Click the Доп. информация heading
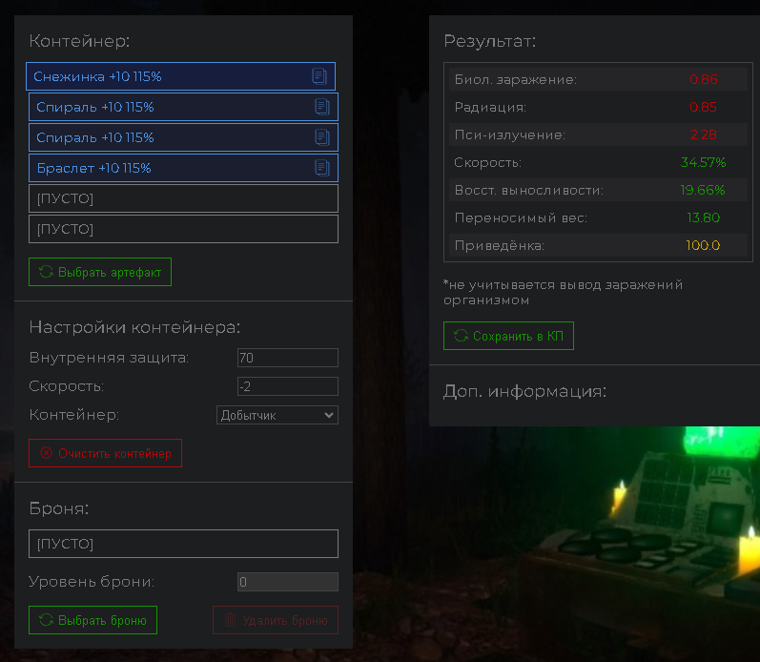Image resolution: width=760 pixels, height=662 pixels. (524, 391)
